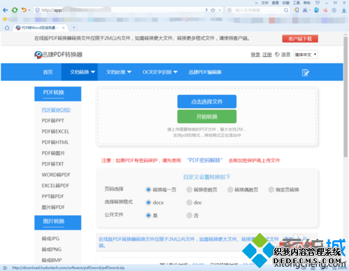Click the scissors screenshot tool icon
This screenshot has width=349, height=271.
click(x=305, y=10)
